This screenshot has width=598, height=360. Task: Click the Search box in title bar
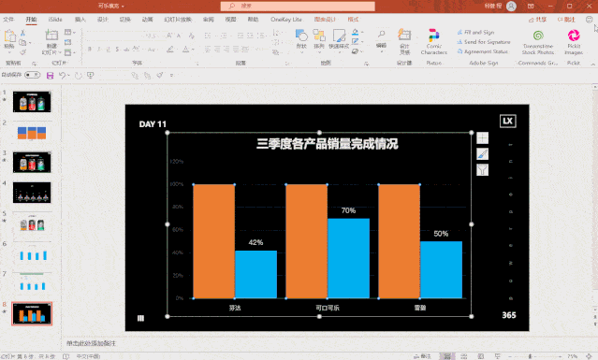pos(298,6)
